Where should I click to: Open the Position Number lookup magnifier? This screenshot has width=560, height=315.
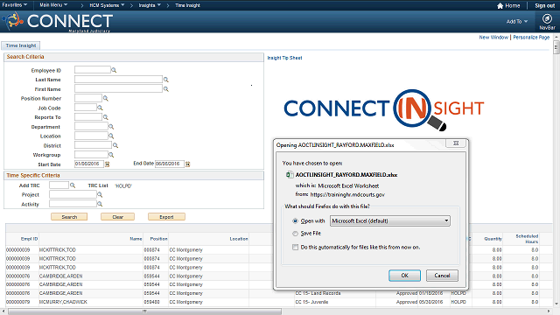pos(105,98)
